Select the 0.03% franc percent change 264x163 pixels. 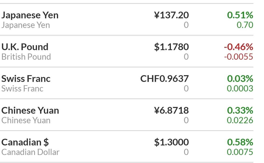(240, 79)
